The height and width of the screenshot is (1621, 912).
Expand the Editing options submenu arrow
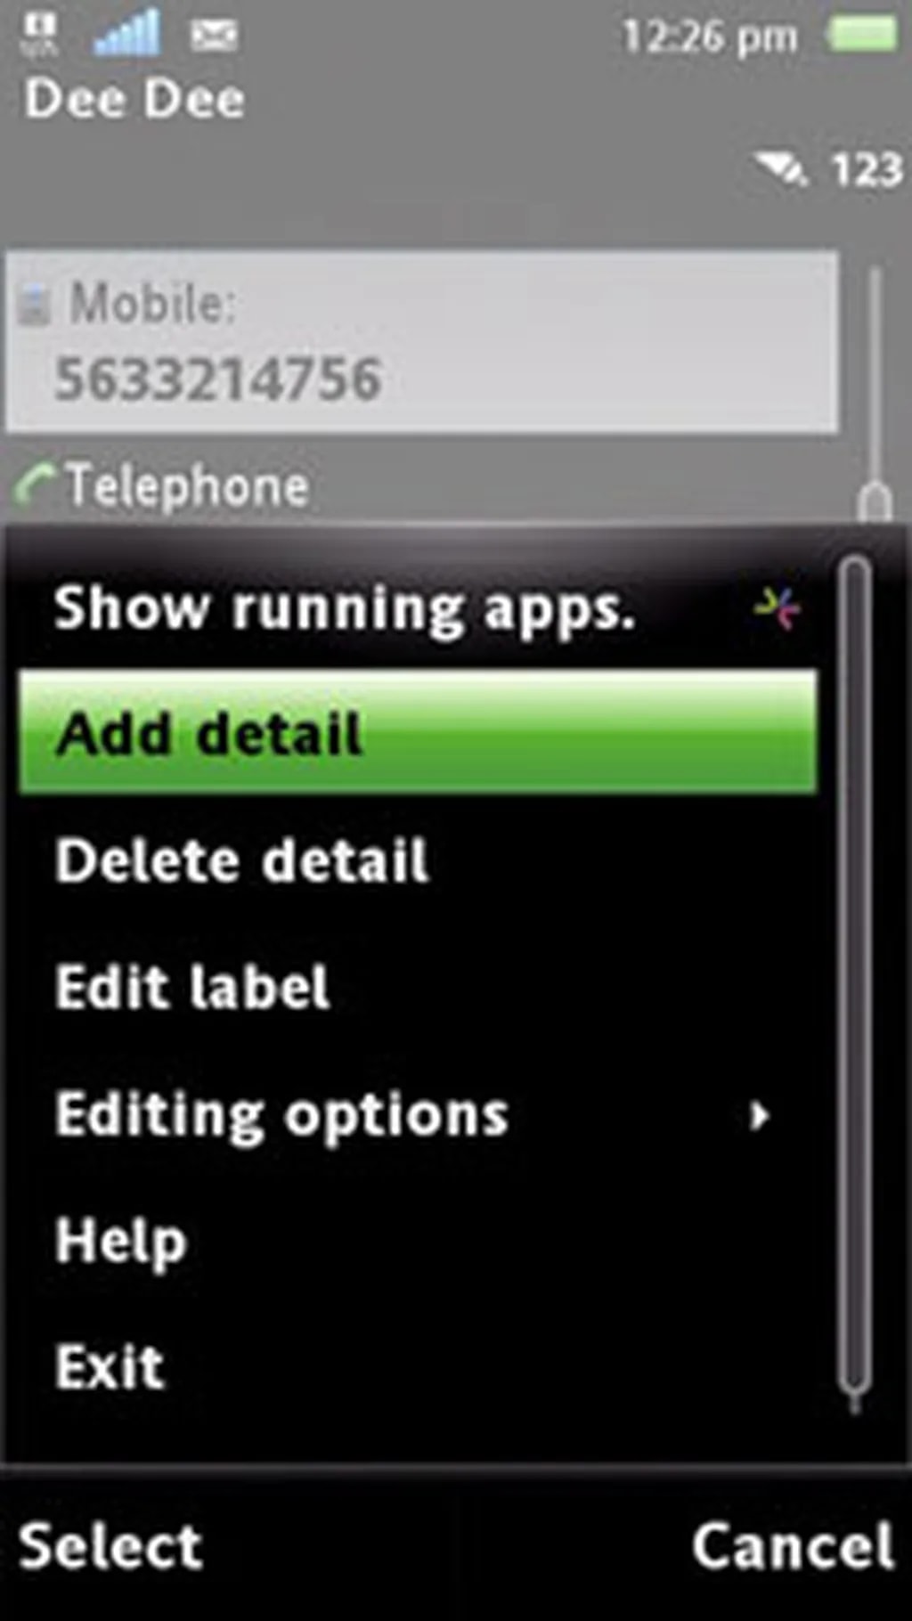click(x=759, y=1115)
